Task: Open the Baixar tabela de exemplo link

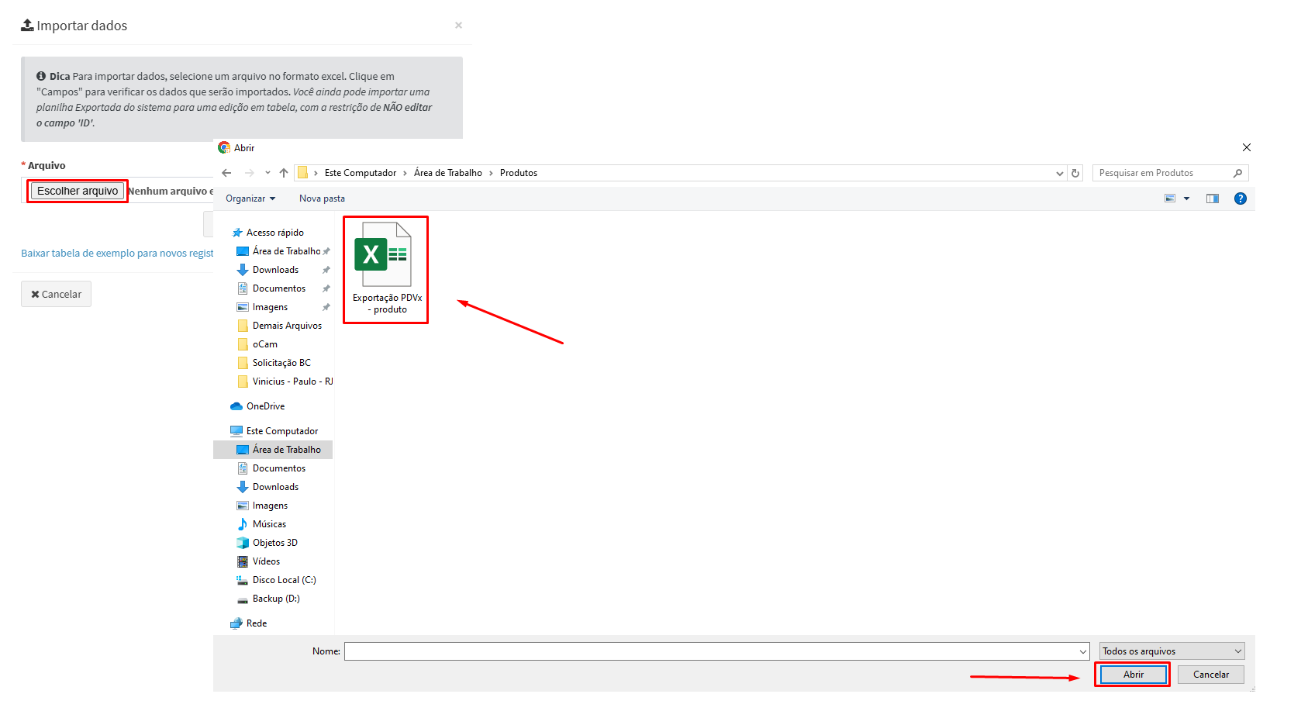Action: pyautogui.click(x=117, y=254)
